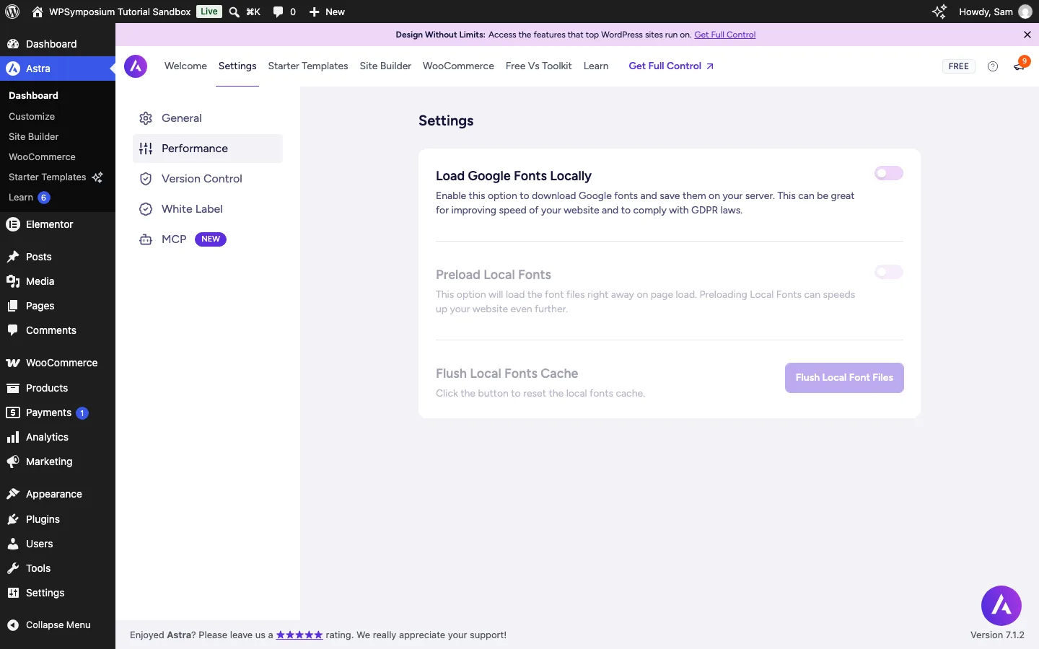Open Learn submenu item with 6 badge
1039x649 pixels.
point(29,198)
